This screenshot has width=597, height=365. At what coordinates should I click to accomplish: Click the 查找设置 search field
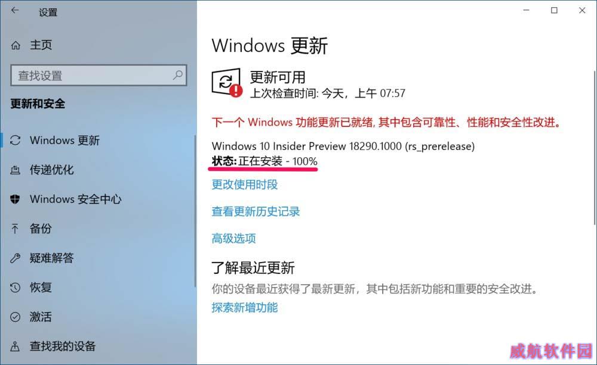tap(99, 75)
